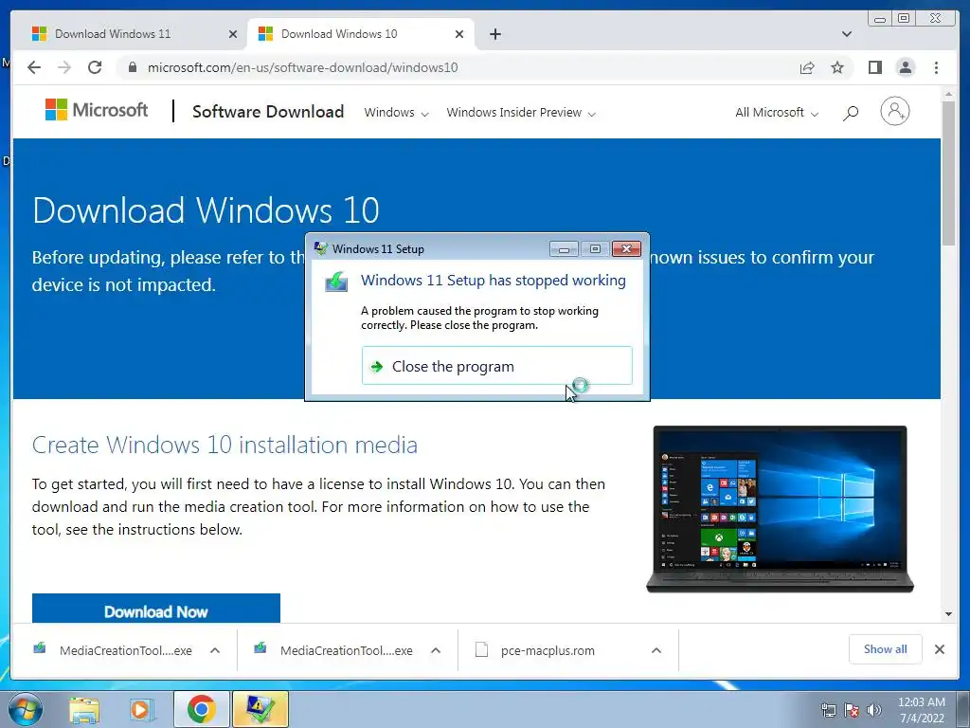Click the Microsoft account sign-in icon

click(894, 112)
